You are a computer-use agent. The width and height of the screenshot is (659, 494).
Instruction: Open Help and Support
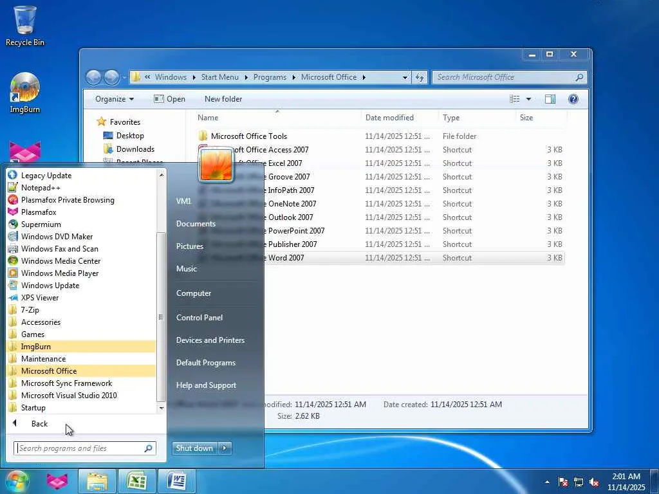coord(206,385)
